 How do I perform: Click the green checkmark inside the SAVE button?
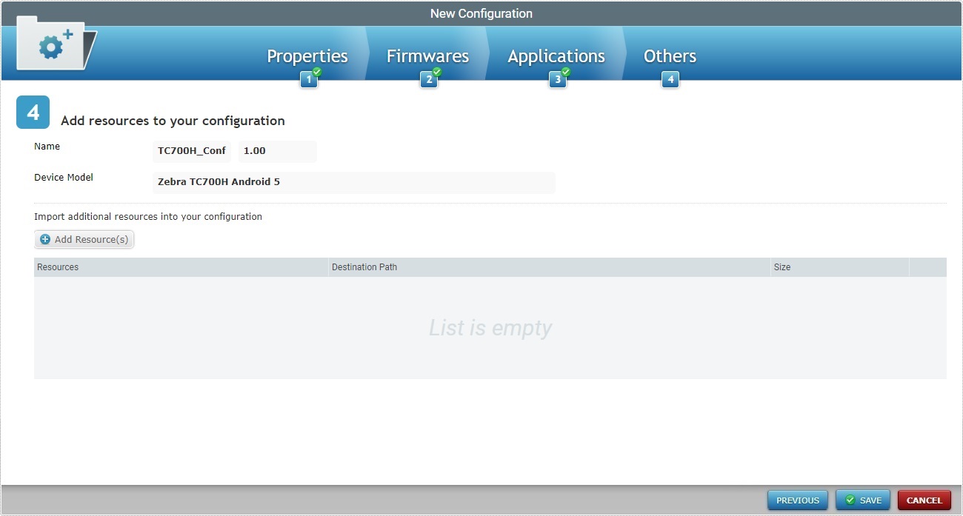click(x=850, y=500)
